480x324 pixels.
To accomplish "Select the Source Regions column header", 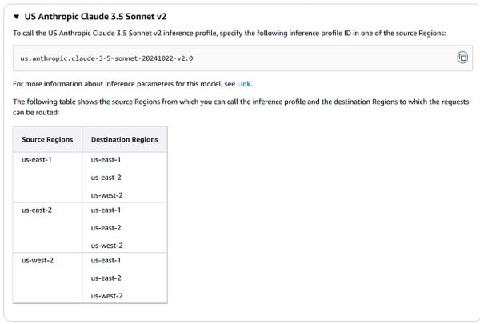I will point(47,139).
